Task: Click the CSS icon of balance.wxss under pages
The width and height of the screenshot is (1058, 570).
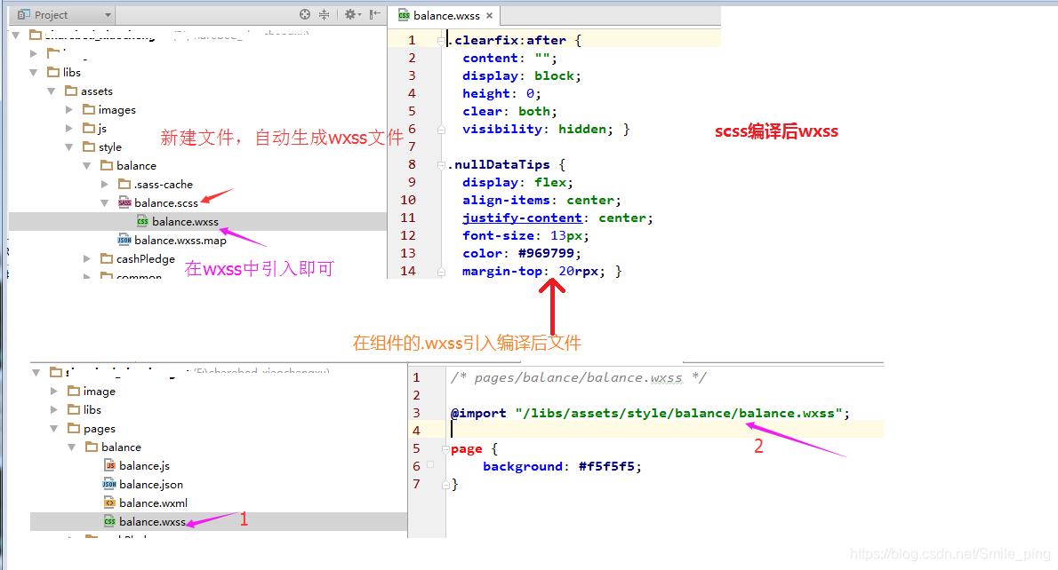Action: (110, 521)
